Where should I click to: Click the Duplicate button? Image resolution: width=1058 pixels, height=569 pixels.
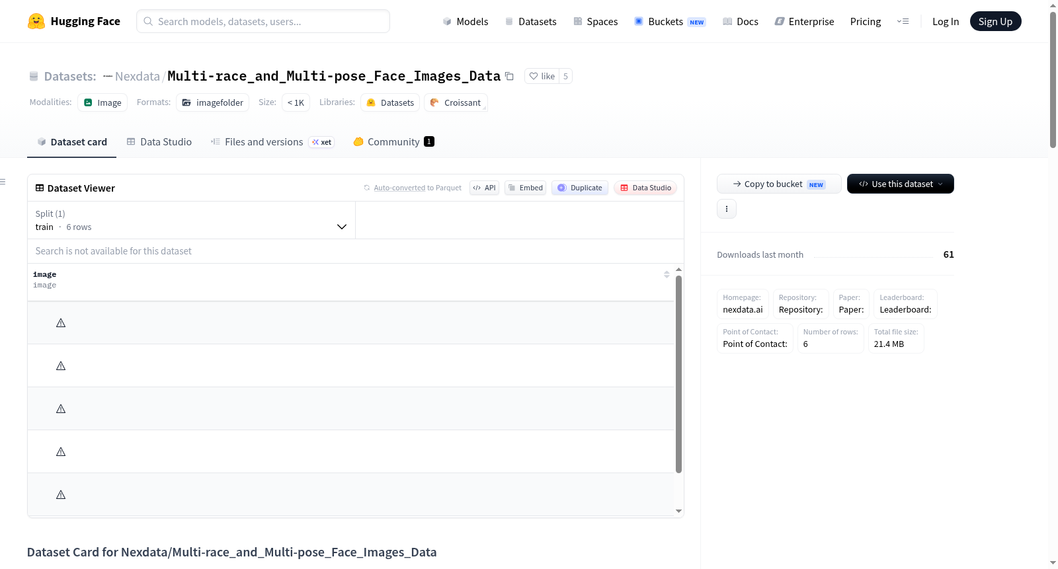(x=580, y=188)
